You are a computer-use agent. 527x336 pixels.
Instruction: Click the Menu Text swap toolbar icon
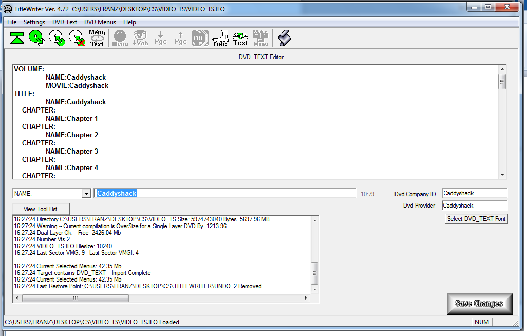click(97, 39)
